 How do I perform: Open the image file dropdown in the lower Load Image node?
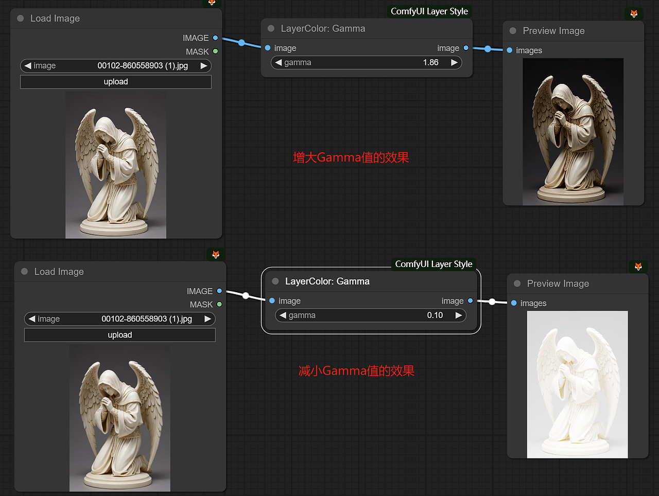coord(120,319)
